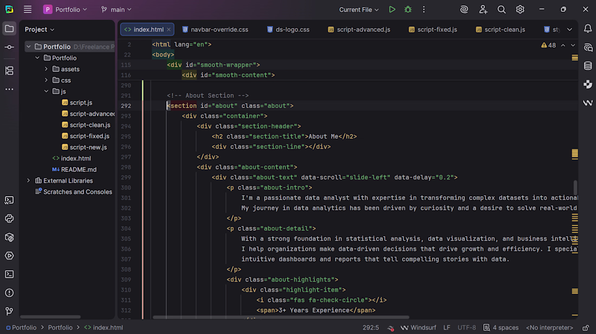Screen dimensions: 596x334
Task: Open the Python Console tool window
Action: (9, 219)
